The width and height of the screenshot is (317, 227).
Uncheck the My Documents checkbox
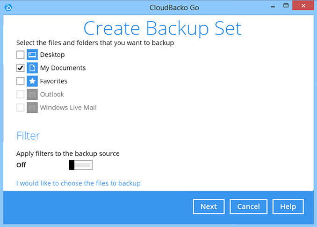coord(21,68)
